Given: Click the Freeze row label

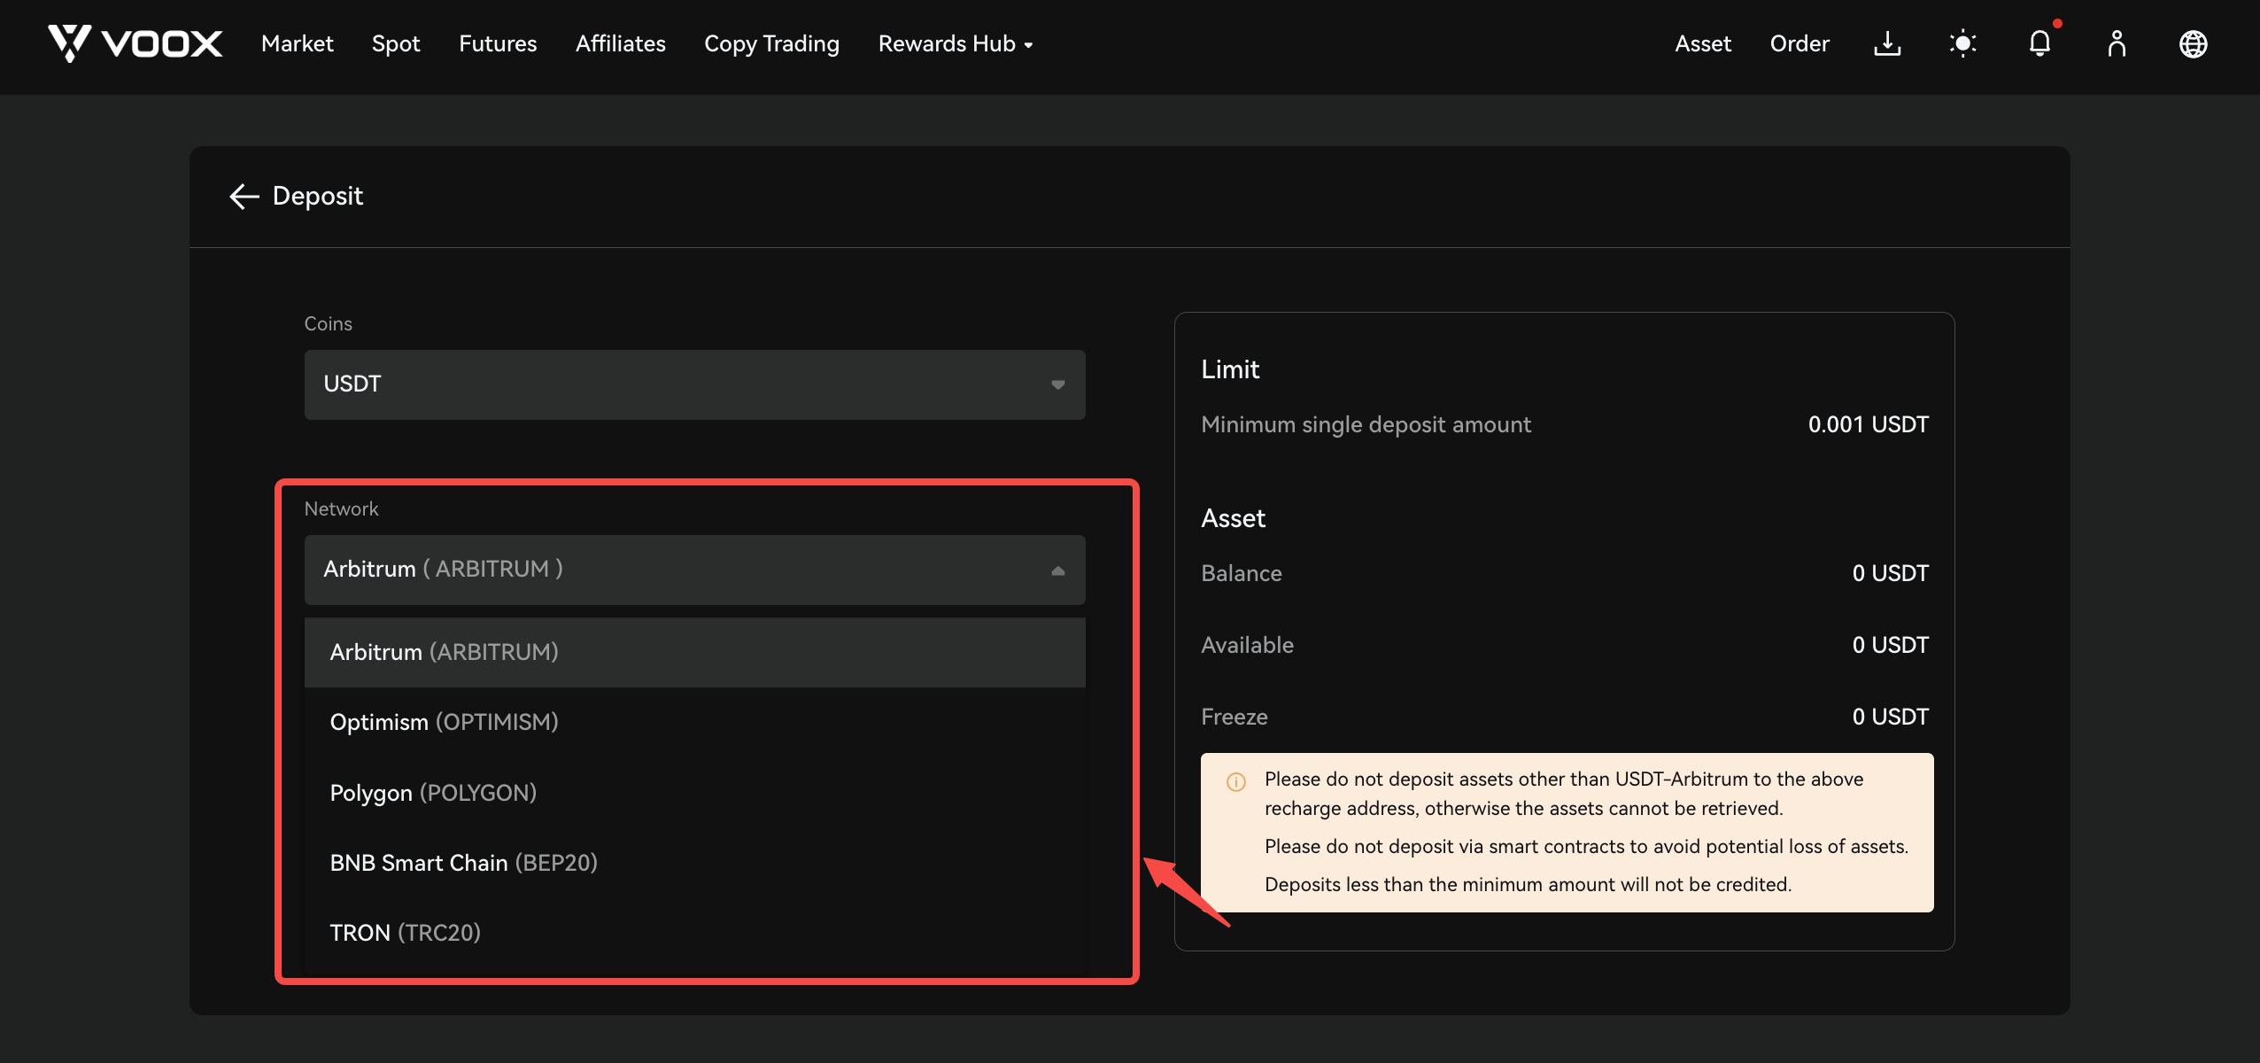Looking at the screenshot, I should [x=1234, y=717].
